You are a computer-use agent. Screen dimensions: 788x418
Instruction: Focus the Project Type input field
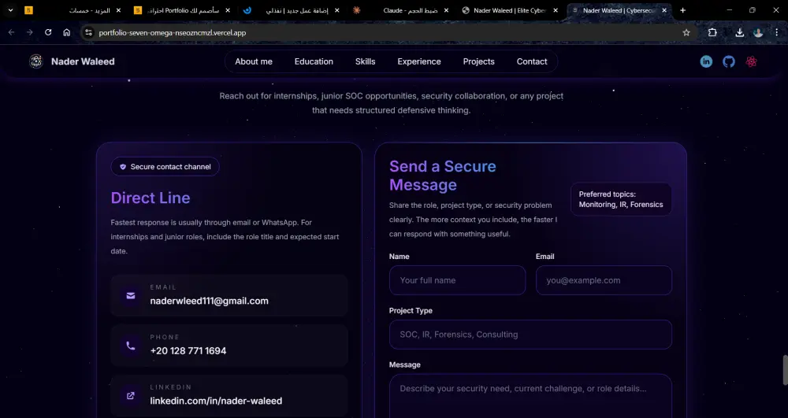pos(530,335)
